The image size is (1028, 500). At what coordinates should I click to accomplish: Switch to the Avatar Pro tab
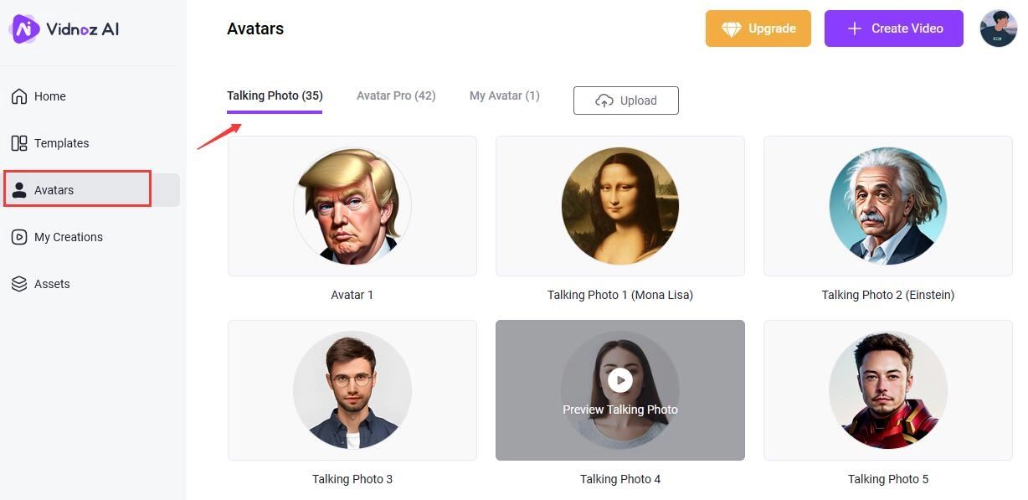(x=395, y=95)
